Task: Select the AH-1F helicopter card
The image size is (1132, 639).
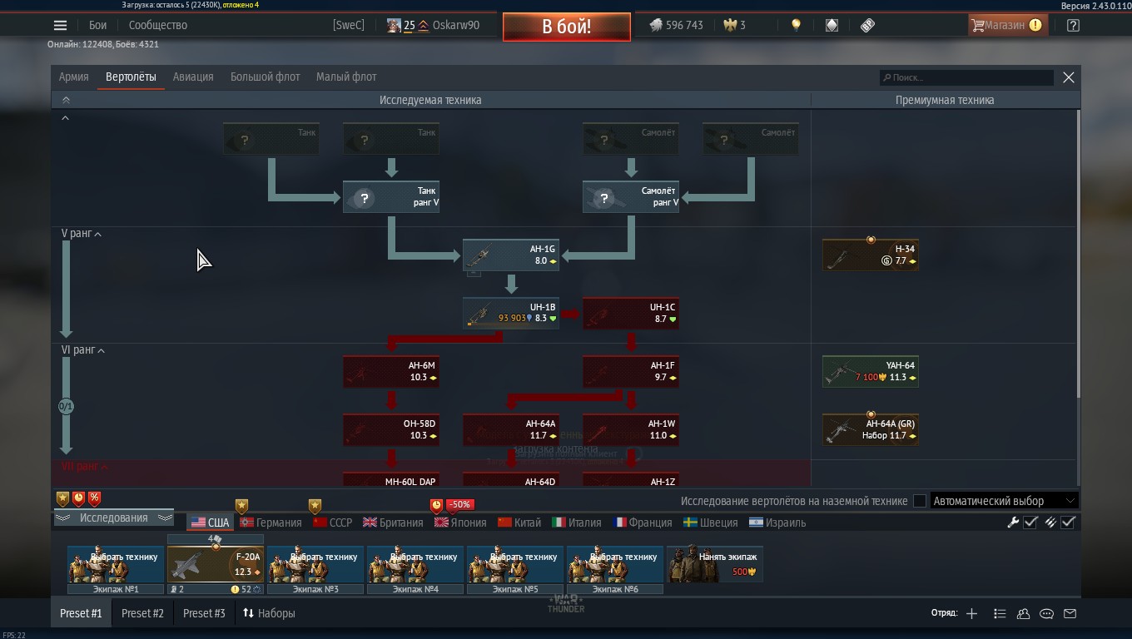Action: click(631, 371)
